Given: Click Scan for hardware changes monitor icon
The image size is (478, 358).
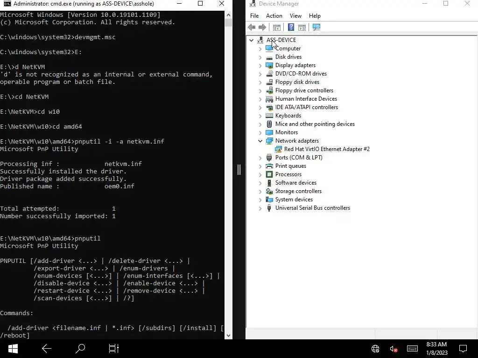Looking at the screenshot, I should click(x=316, y=28).
